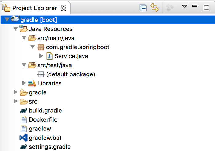Click the src folder icon
Screen dimensions: 215x151
click(x=24, y=102)
